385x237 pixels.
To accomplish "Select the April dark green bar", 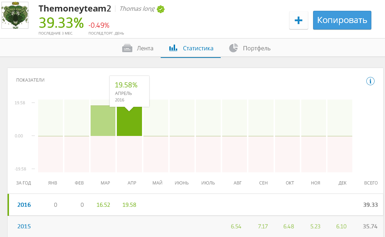I will (x=129, y=122).
